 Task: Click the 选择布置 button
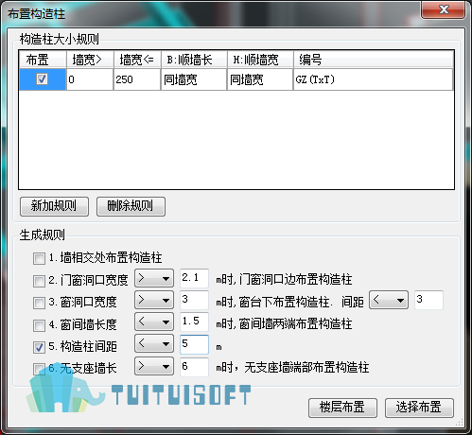pyautogui.click(x=419, y=408)
